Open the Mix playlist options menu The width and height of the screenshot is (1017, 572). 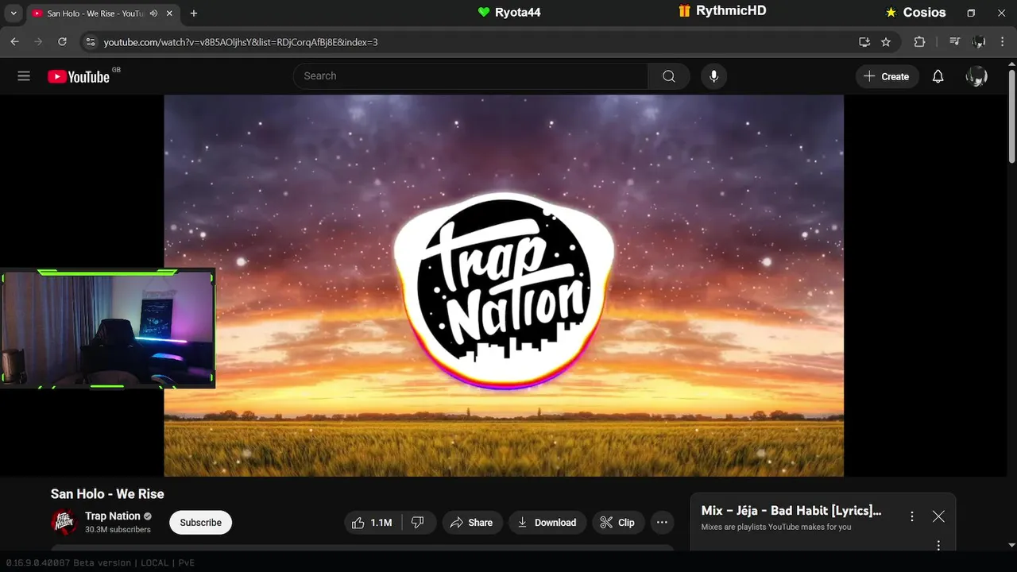912,516
